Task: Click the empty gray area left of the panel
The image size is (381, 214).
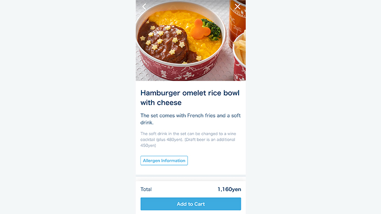Action: pyautogui.click(x=67, y=107)
